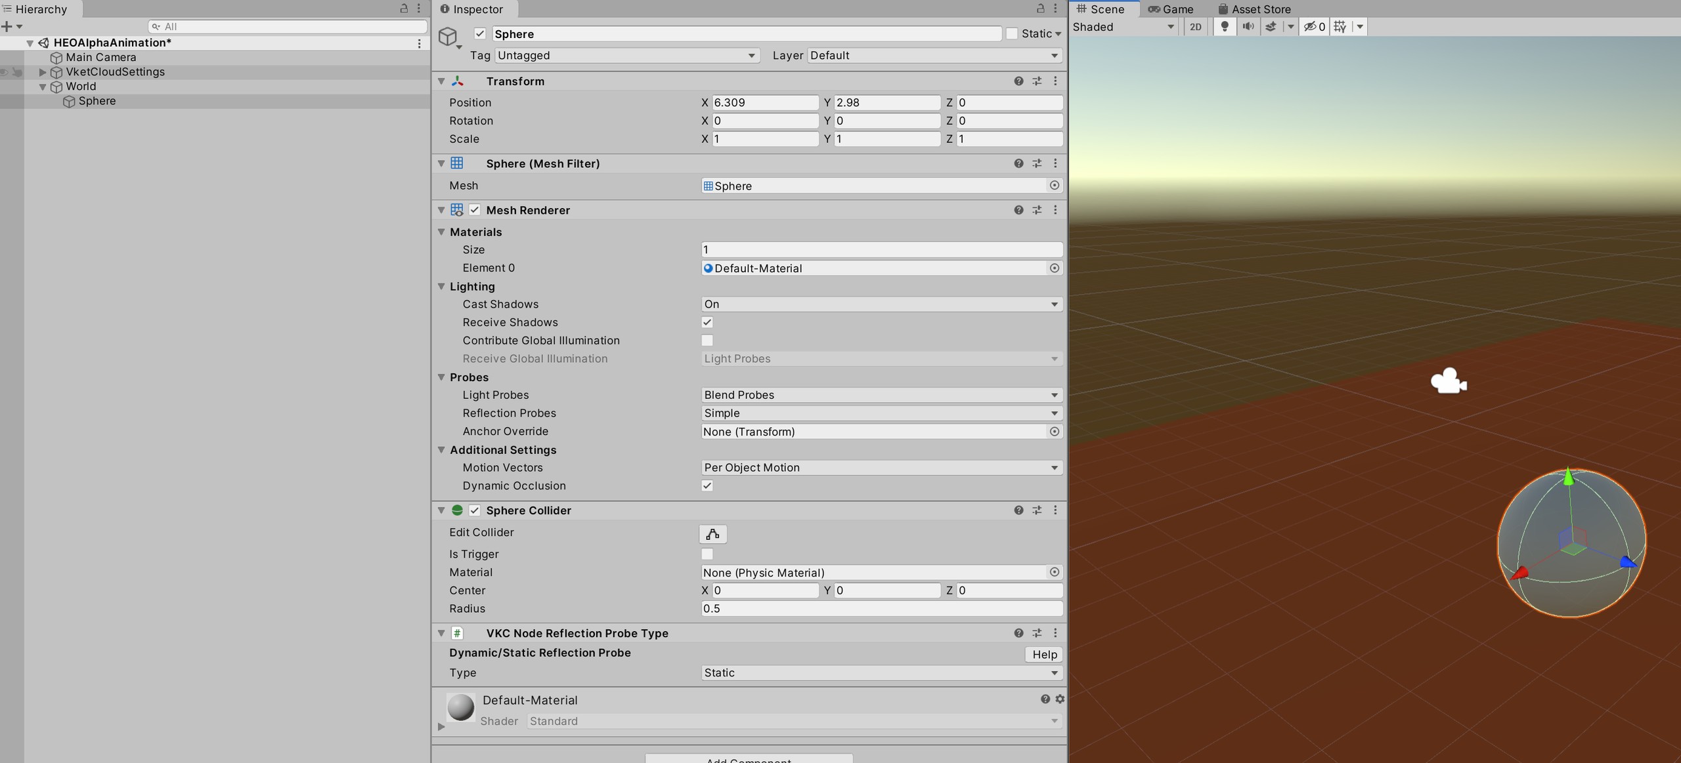Viewport: 1681px width, 763px height.
Task: Open Transform component help icon
Action: click(x=1018, y=81)
